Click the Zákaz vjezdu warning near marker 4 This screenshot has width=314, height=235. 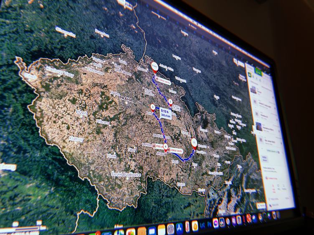175,150
